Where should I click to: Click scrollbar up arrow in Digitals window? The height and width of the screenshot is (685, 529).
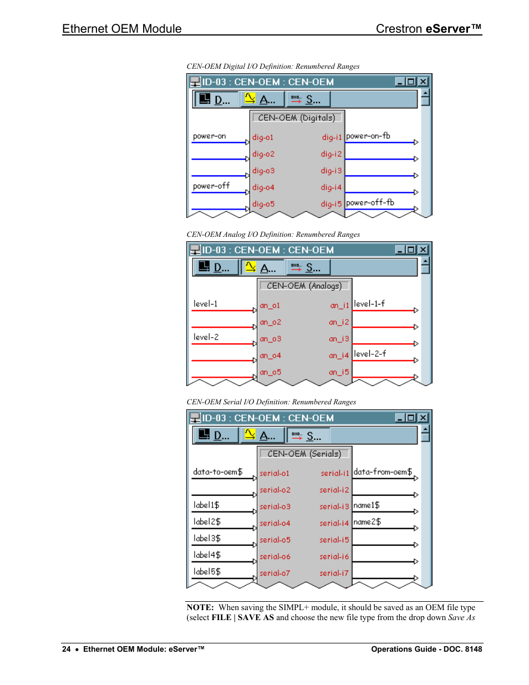(425, 93)
